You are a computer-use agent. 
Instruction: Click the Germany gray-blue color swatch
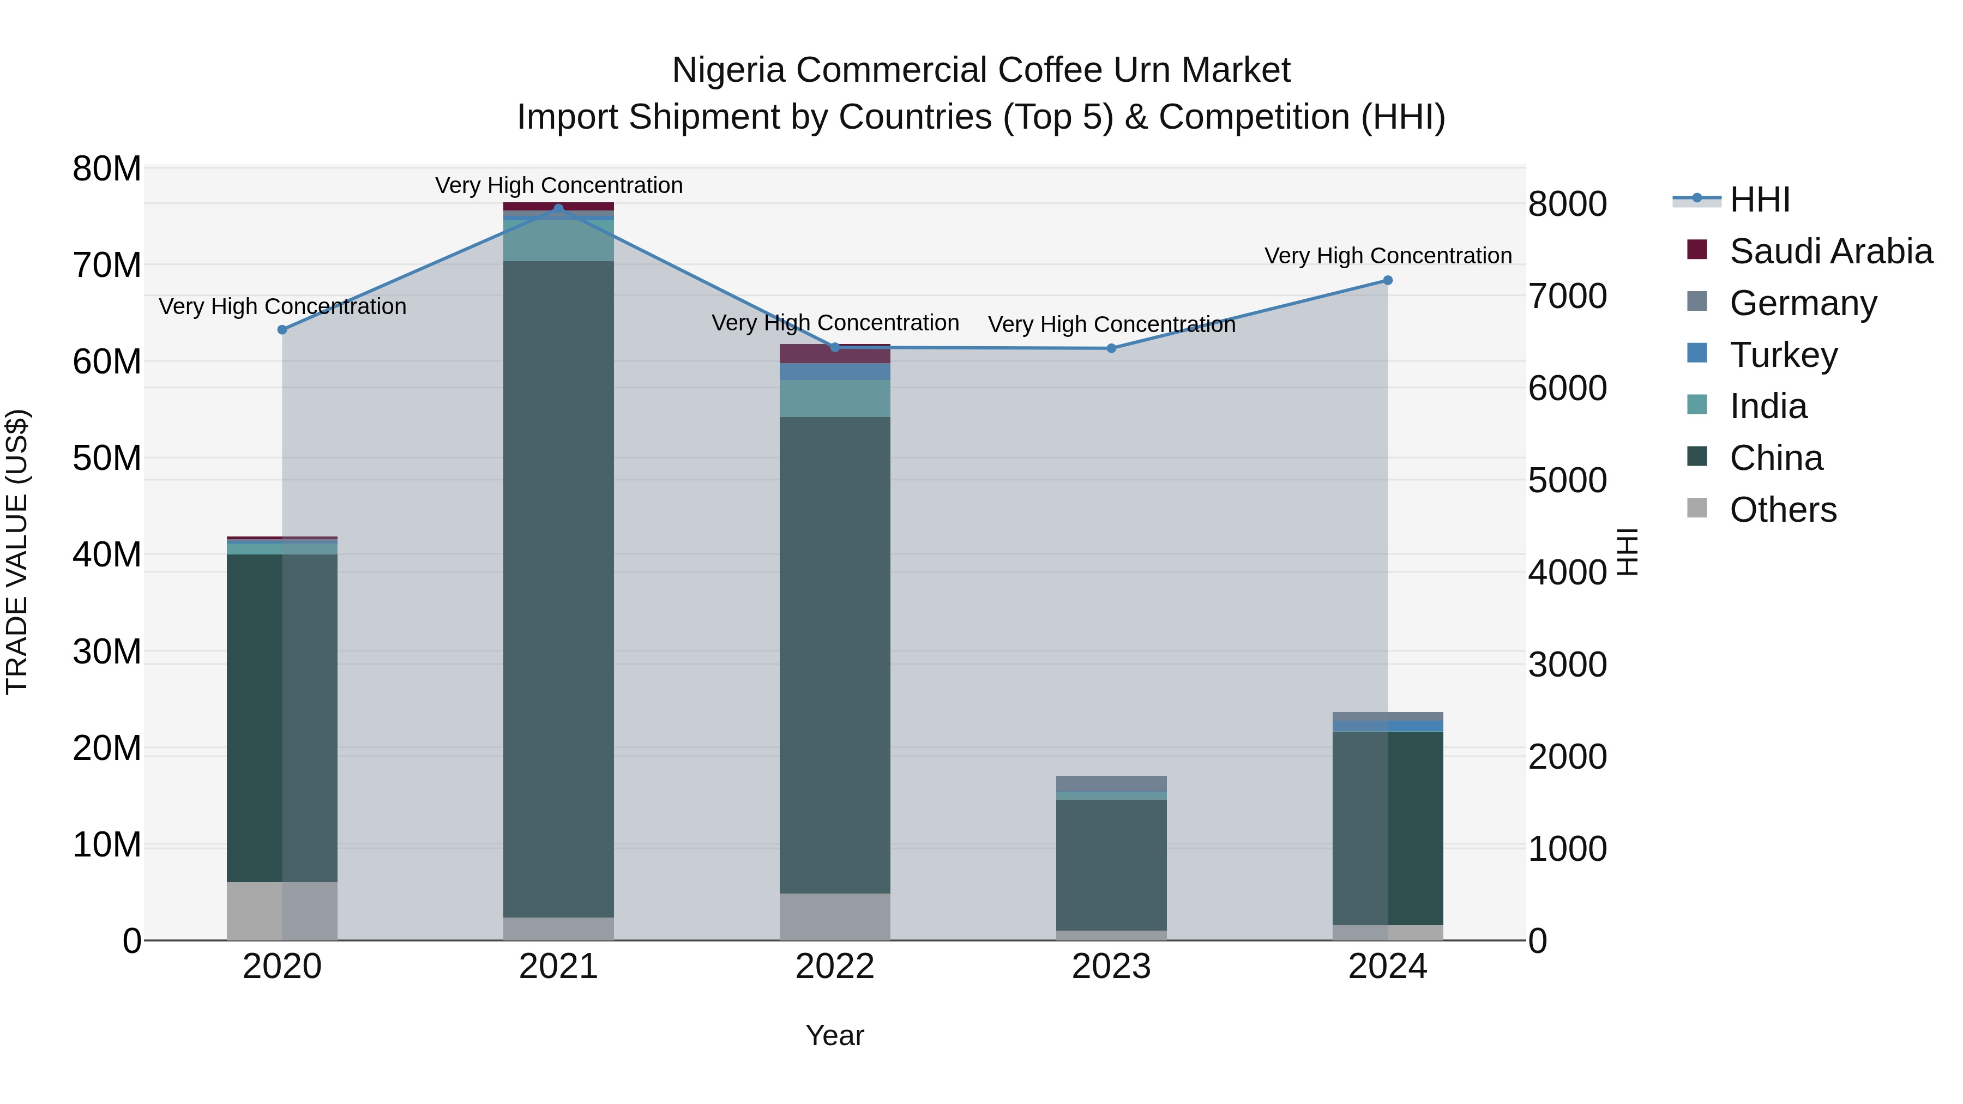click(x=1697, y=301)
